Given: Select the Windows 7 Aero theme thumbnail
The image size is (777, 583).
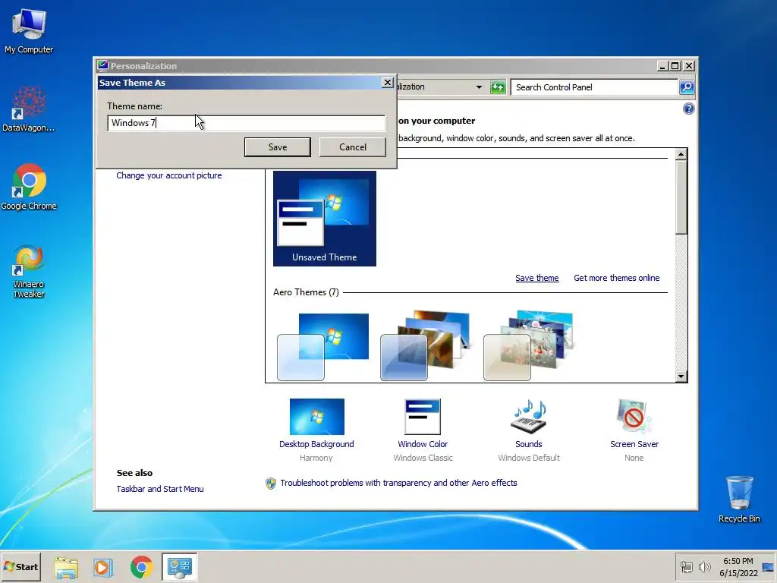Looking at the screenshot, I should [x=323, y=346].
